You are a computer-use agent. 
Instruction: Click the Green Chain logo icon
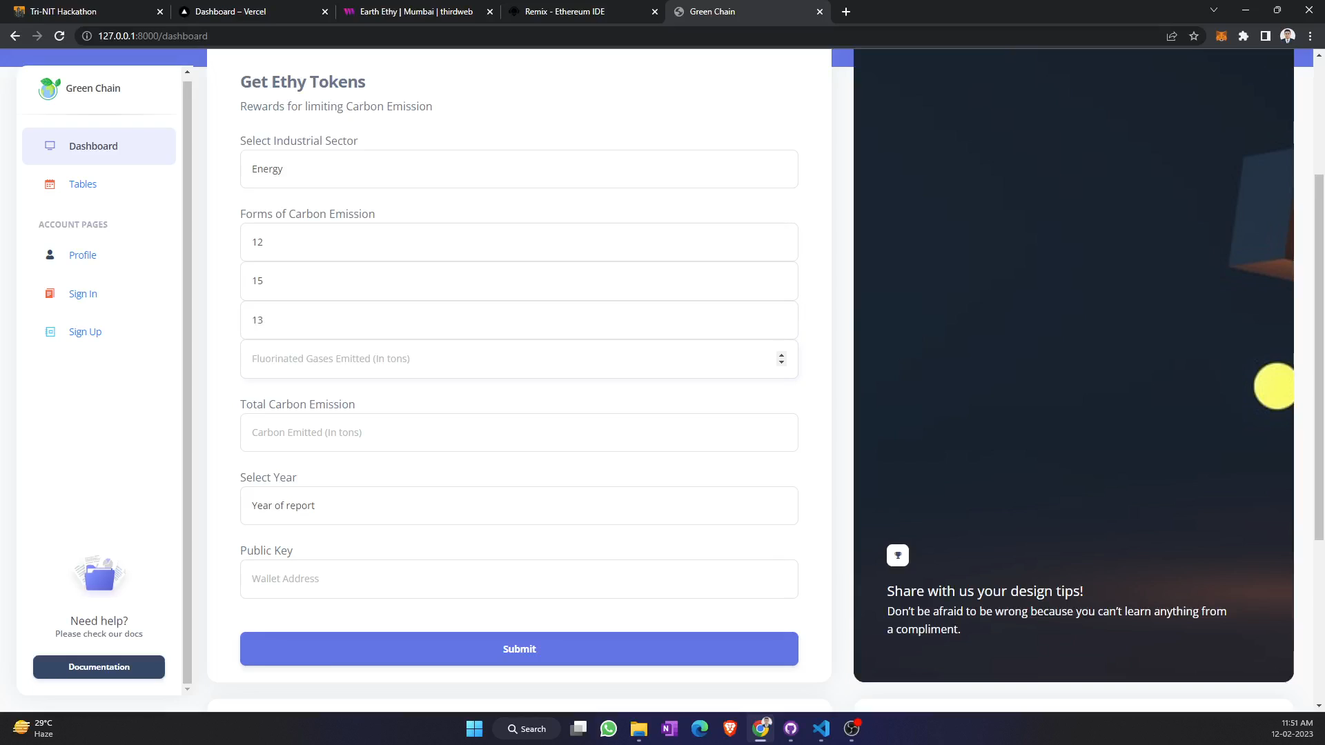pyautogui.click(x=49, y=88)
